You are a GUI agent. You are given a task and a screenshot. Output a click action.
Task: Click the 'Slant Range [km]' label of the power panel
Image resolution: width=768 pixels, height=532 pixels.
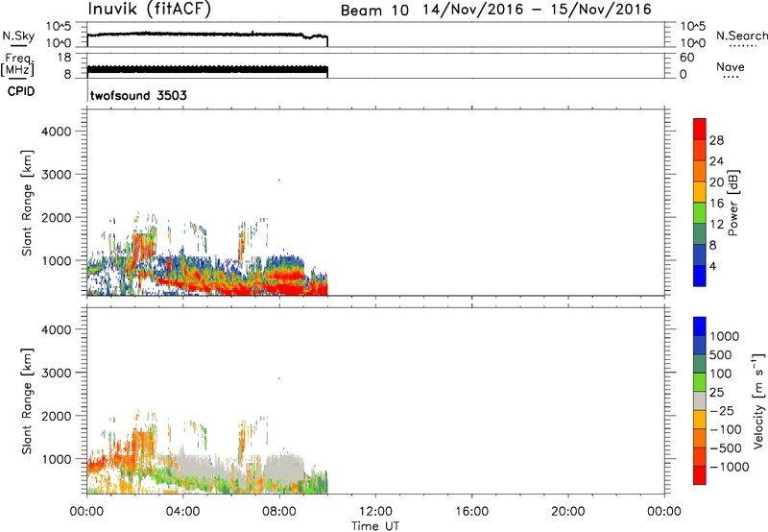(x=27, y=203)
